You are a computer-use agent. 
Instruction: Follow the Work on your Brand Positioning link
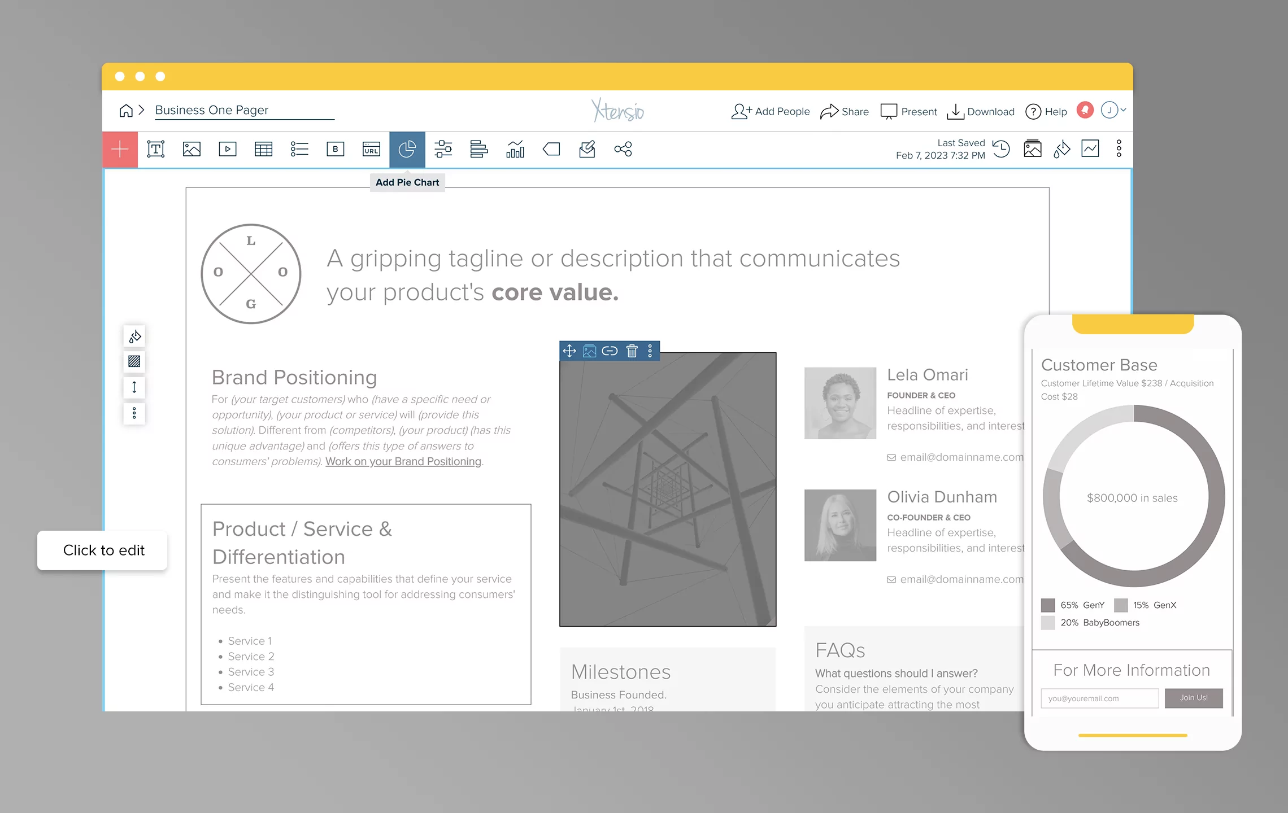403,461
